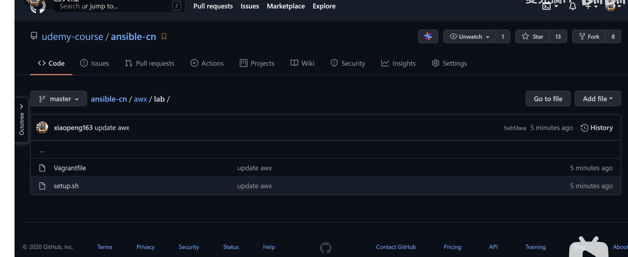Click awx in the breadcrumb path
Image resolution: width=628 pixels, height=257 pixels.
[140, 99]
